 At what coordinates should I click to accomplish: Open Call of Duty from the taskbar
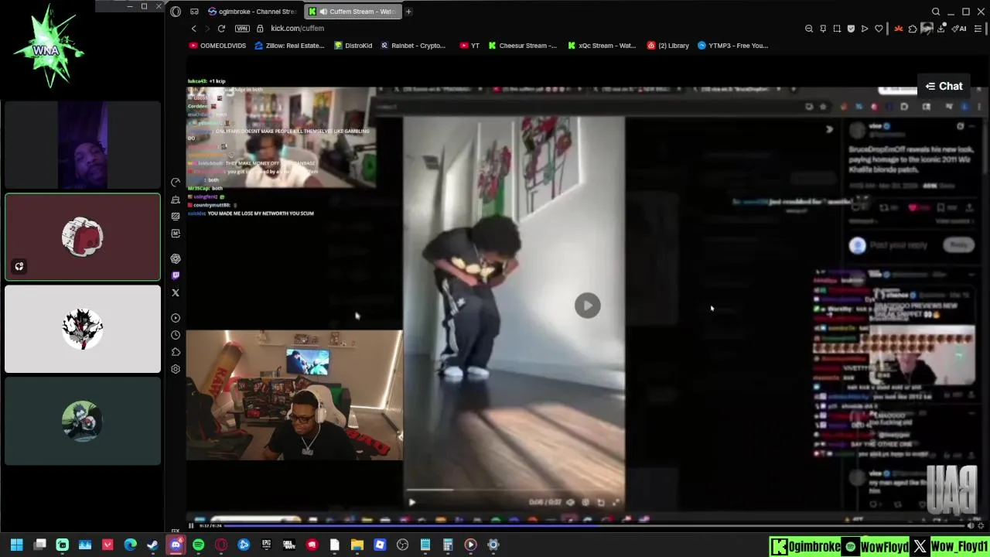[288, 545]
